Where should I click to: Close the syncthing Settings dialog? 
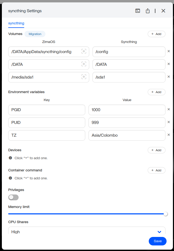[x=163, y=11]
